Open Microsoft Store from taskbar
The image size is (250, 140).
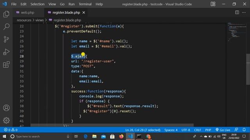(x=112, y=136)
